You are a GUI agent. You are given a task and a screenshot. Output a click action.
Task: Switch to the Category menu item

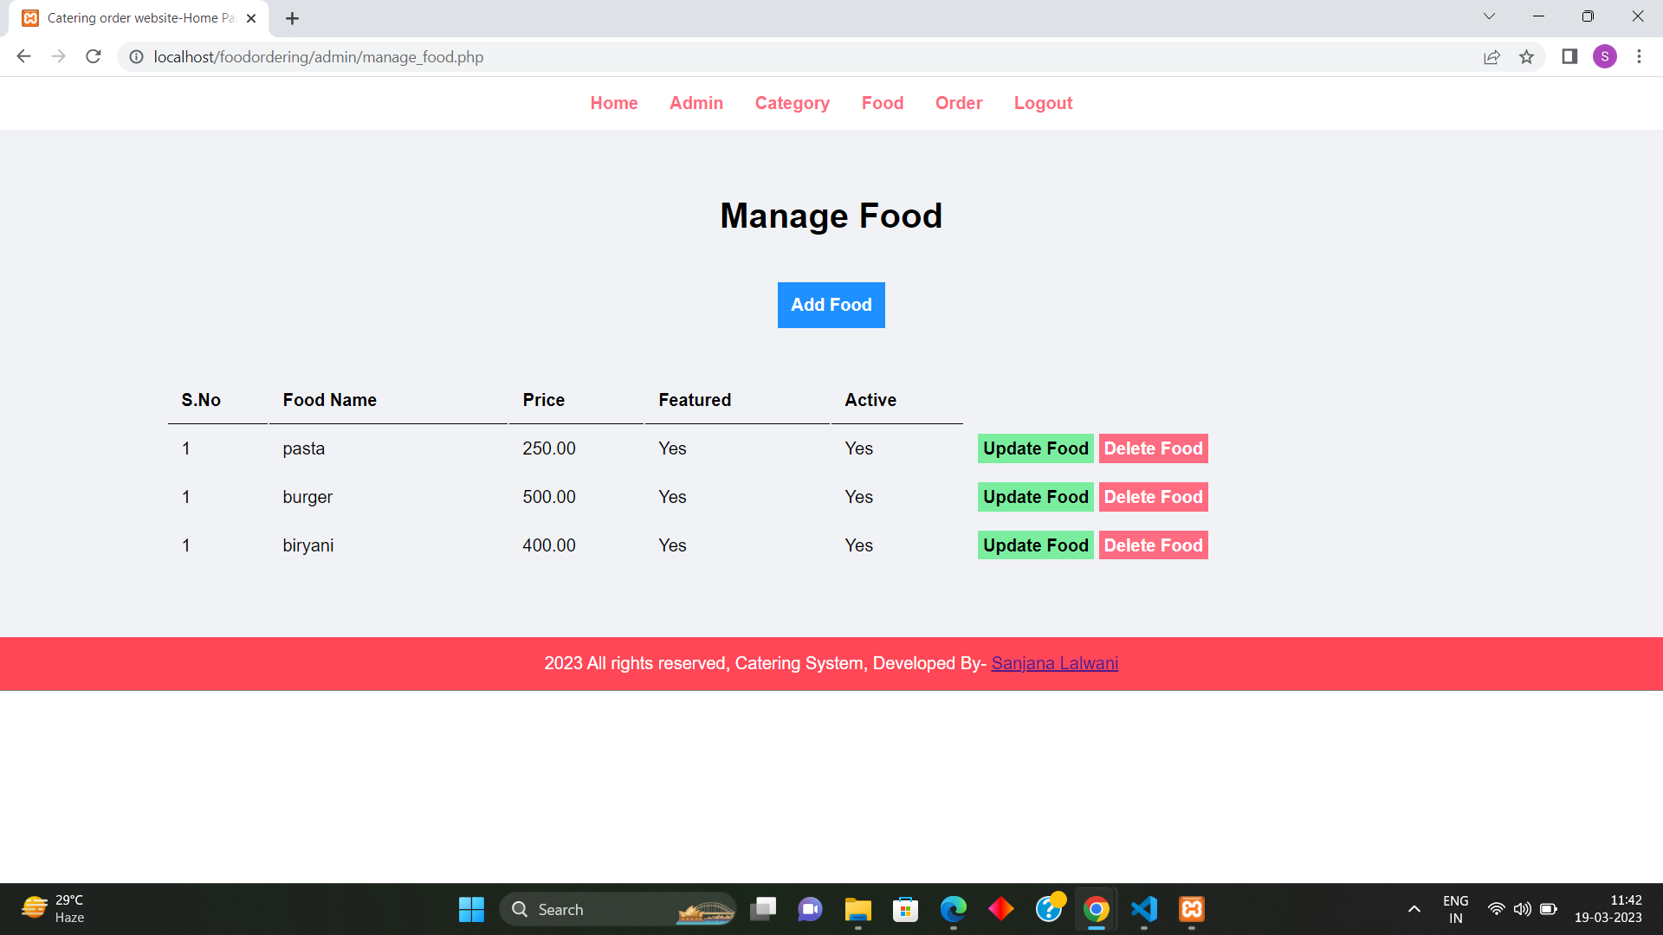[x=792, y=103]
